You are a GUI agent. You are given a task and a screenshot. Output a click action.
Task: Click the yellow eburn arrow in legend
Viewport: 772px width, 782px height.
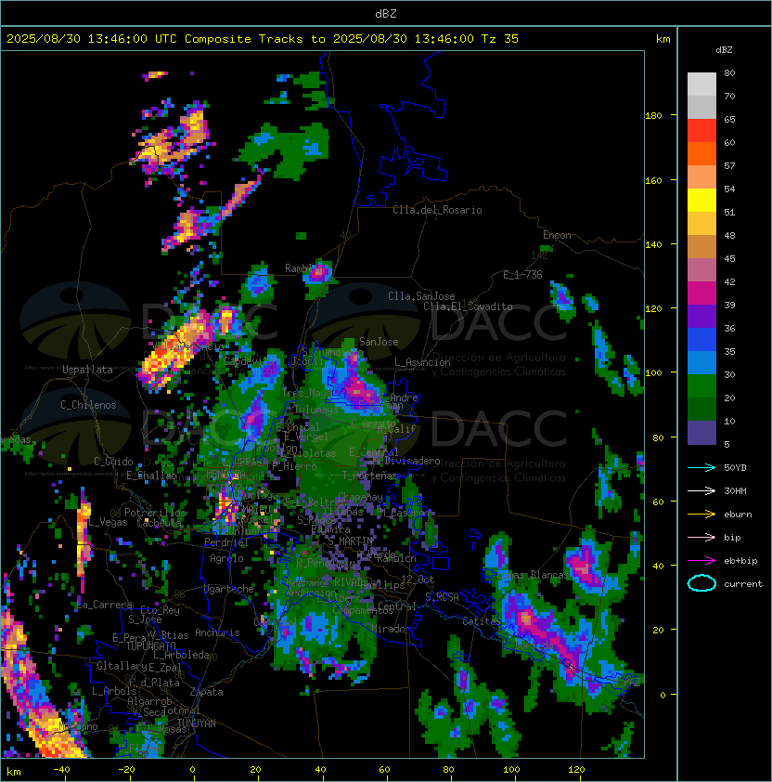tap(701, 515)
